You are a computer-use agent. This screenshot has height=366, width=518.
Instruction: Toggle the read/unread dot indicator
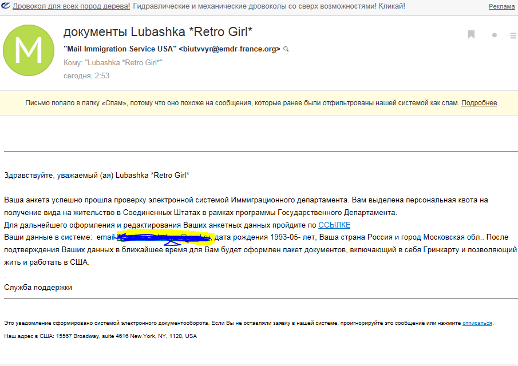[x=495, y=35]
